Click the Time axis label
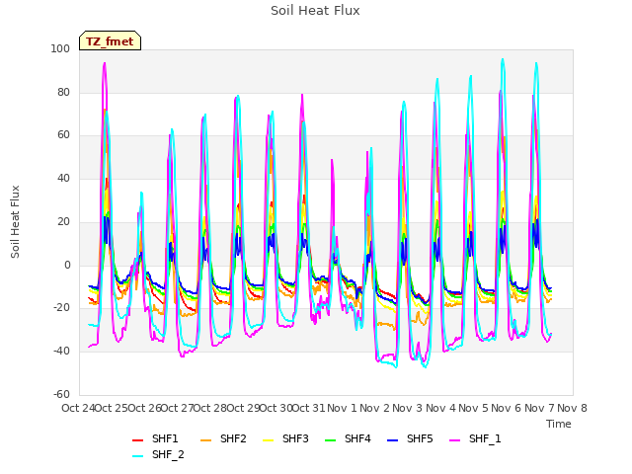The height and width of the screenshot is (474, 632). click(x=559, y=424)
